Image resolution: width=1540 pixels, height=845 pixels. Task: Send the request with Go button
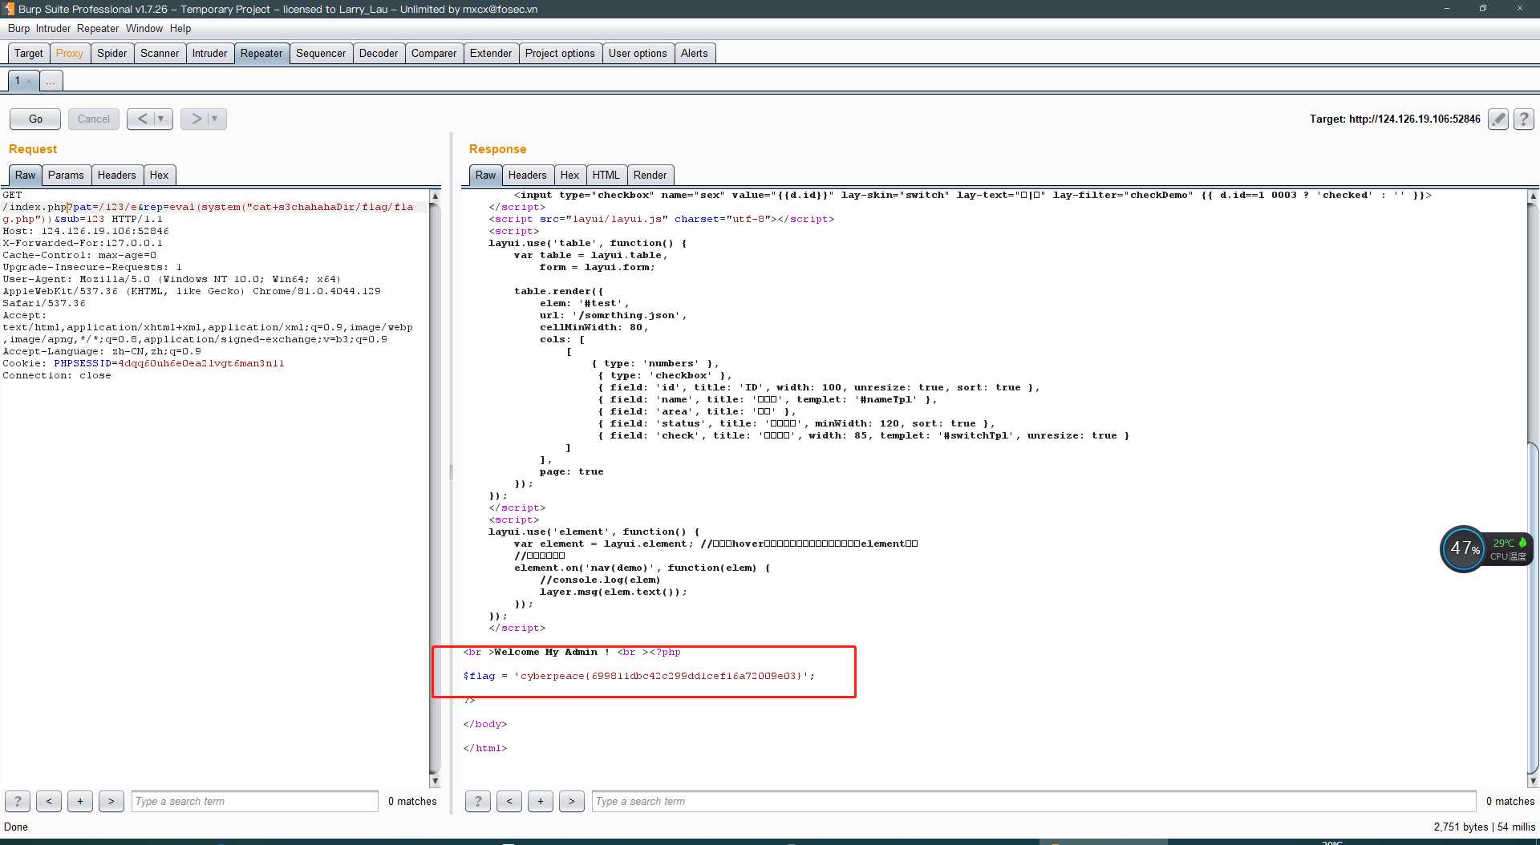(35, 119)
